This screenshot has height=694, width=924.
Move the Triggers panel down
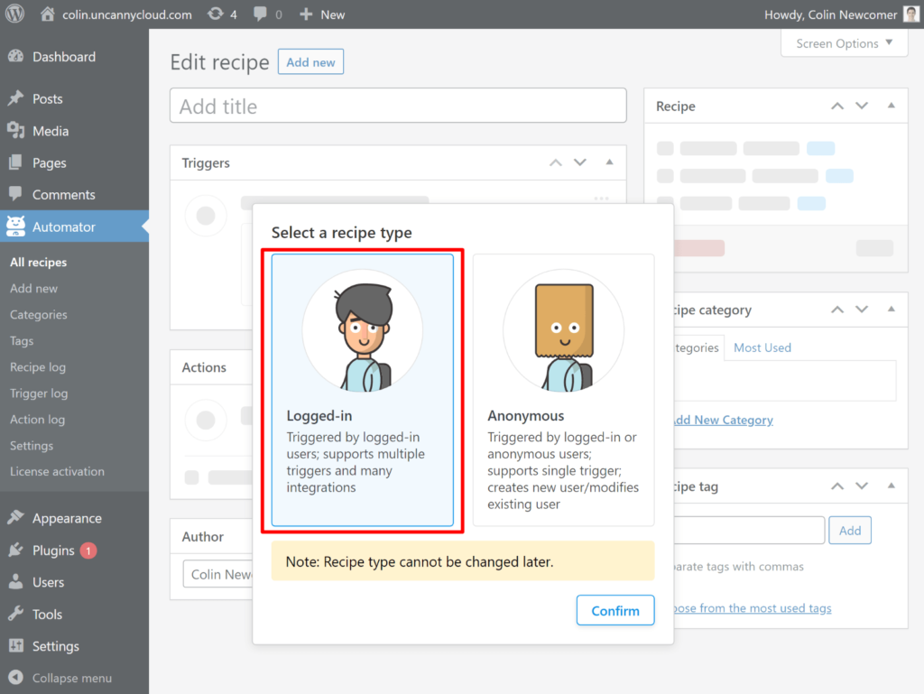[x=580, y=162]
